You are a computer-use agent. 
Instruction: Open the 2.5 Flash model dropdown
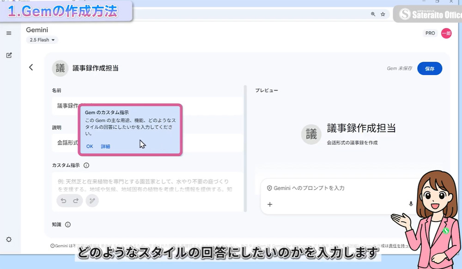42,40
